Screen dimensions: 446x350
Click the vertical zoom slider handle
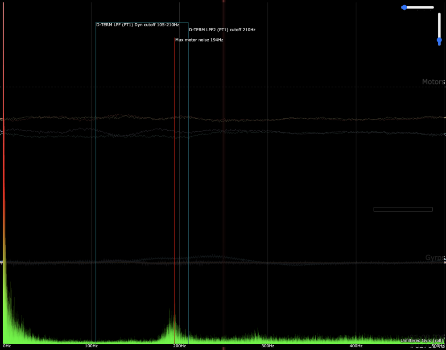tap(439, 41)
